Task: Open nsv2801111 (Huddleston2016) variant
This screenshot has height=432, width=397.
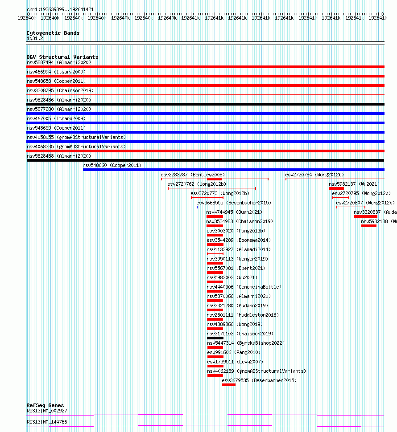Action: coord(243,315)
